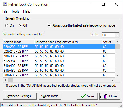Click the horizontal scrollbar right arrow
Image resolution: width=123 pixels, height=108 pixels.
[x=113, y=80]
